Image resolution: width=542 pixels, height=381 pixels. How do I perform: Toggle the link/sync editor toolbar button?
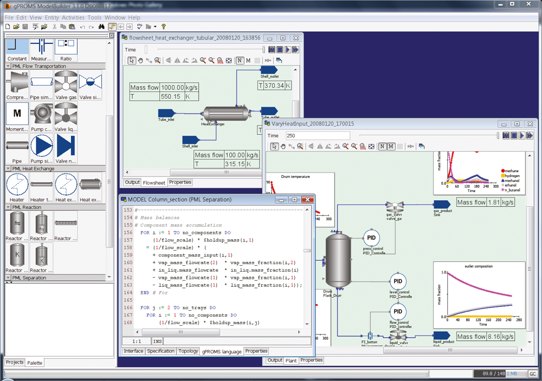tap(112, 27)
